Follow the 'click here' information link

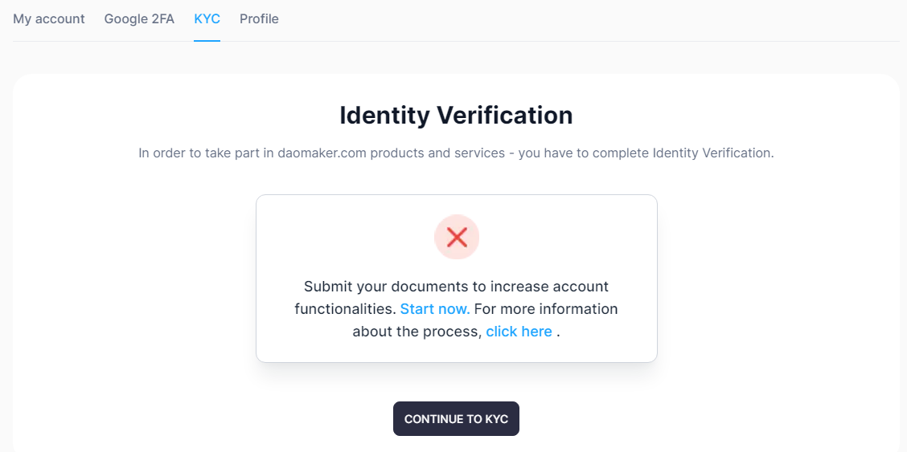click(x=519, y=332)
